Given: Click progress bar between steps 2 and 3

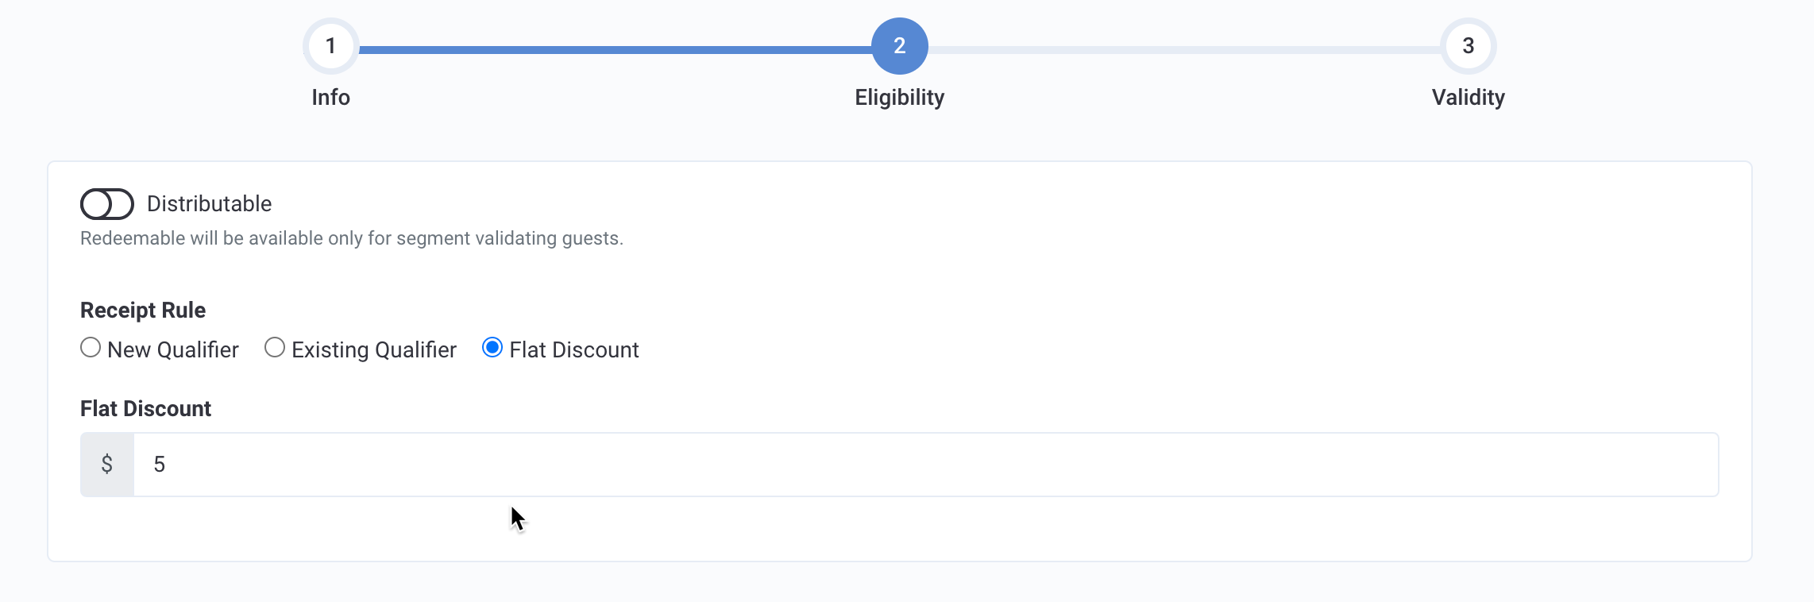Looking at the screenshot, I should pyautogui.click(x=1184, y=49).
